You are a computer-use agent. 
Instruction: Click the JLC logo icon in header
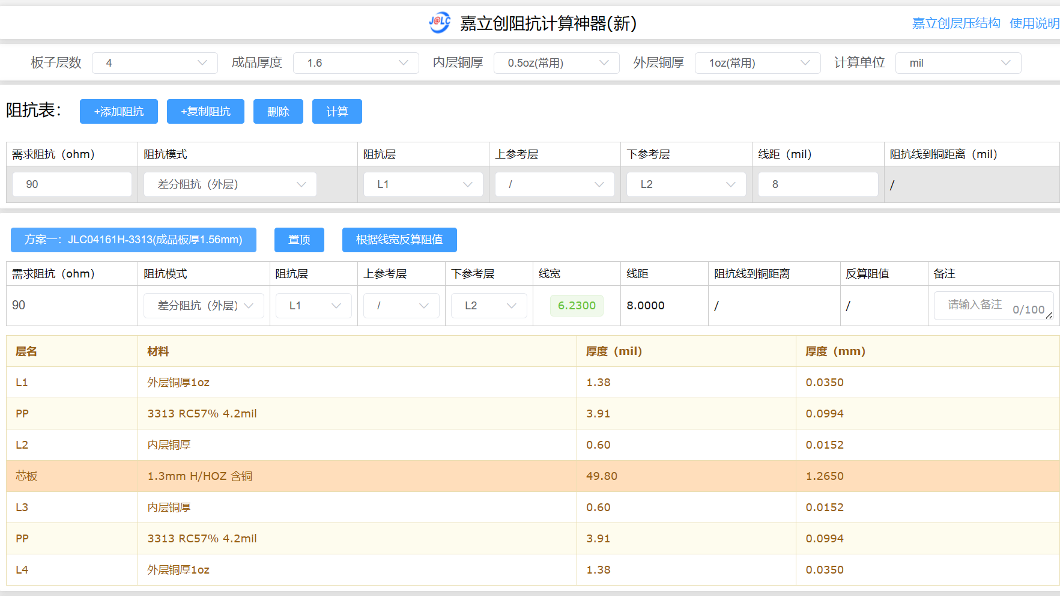point(440,23)
